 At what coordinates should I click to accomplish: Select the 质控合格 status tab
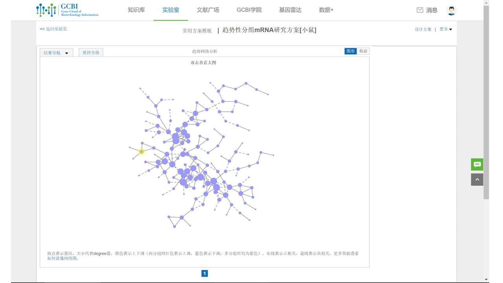(91, 52)
